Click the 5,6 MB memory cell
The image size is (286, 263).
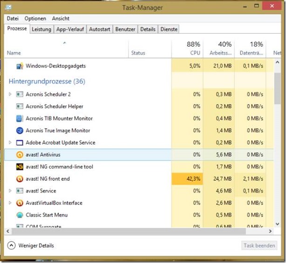pos(219,155)
